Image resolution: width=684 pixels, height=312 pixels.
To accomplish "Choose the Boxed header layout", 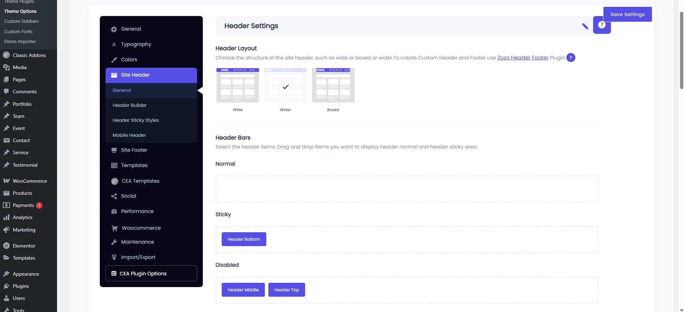I will (x=333, y=85).
